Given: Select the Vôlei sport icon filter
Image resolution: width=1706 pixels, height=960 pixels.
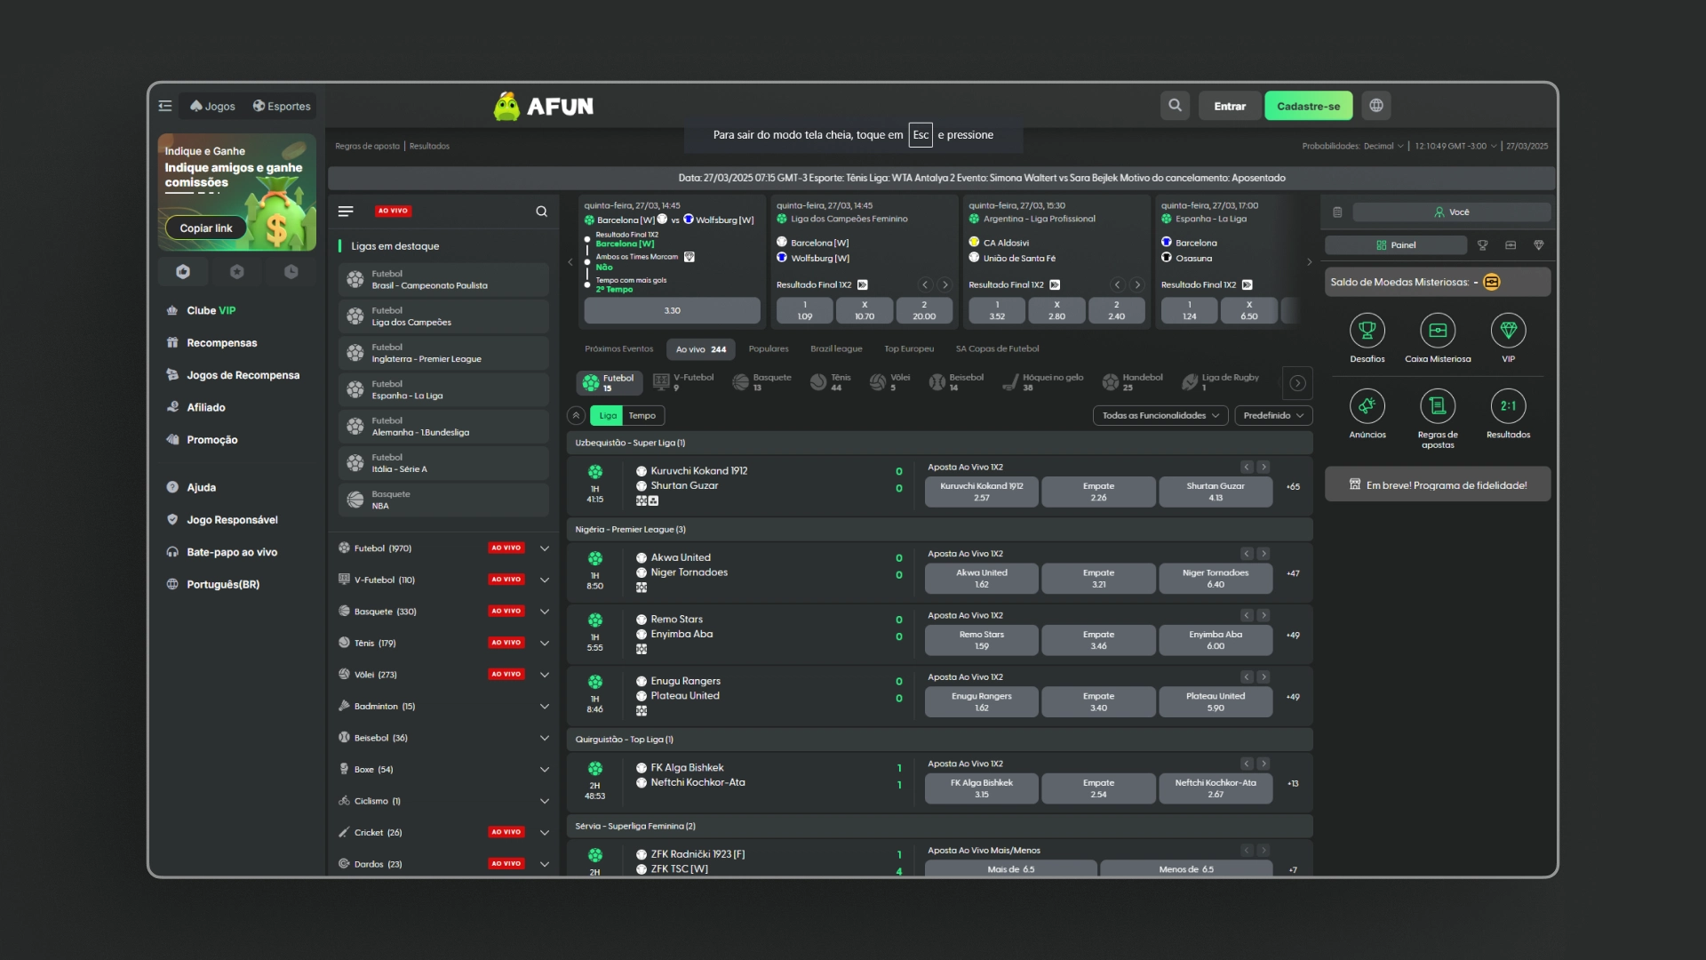Looking at the screenshot, I should click(889, 382).
